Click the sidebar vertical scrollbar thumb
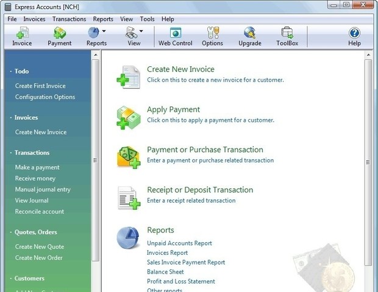 point(96,160)
